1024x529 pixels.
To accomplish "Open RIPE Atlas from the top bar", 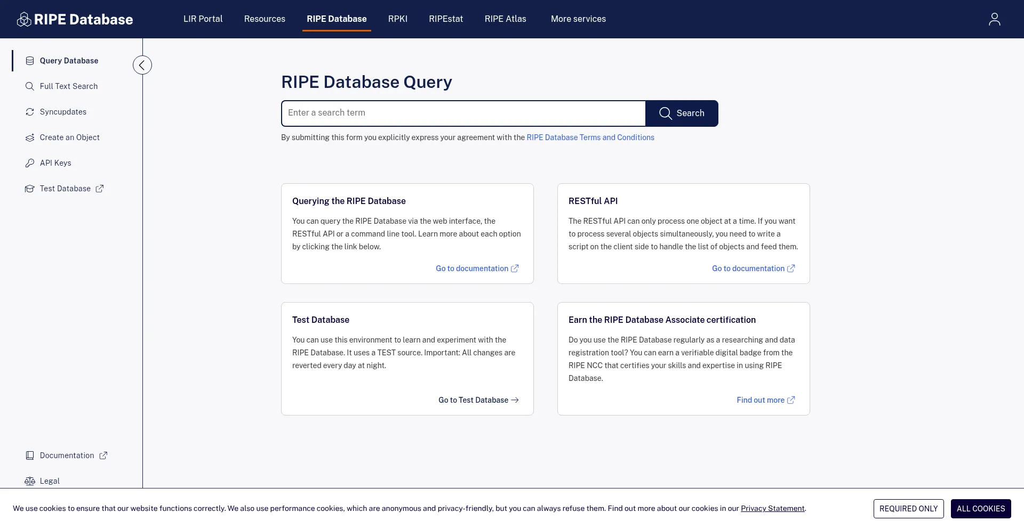I will (506, 19).
